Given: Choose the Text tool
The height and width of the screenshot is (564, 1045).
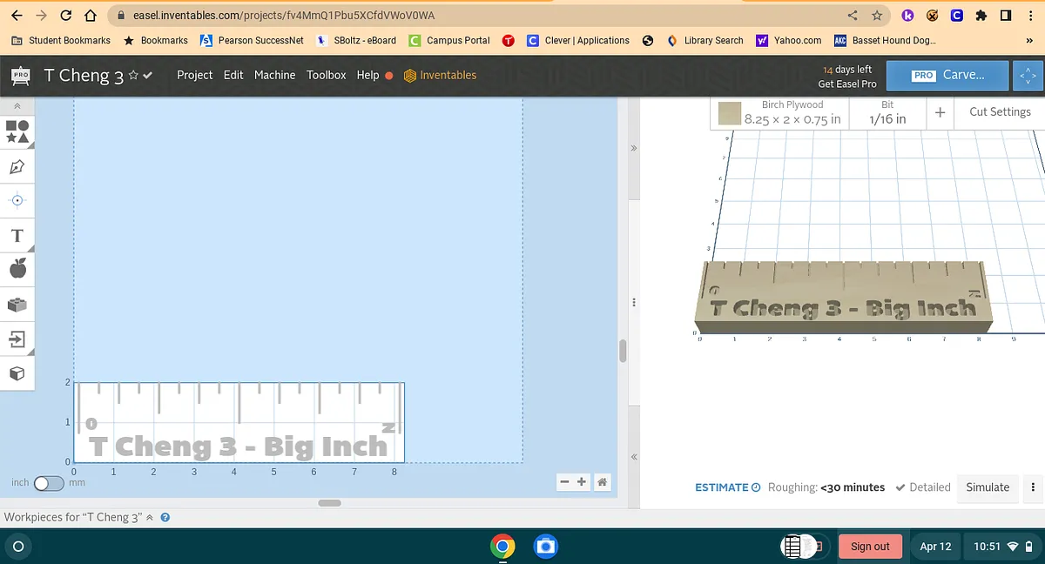Looking at the screenshot, I should coord(17,236).
